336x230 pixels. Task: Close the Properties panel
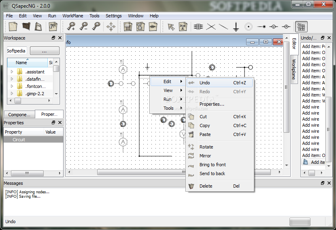pos(60,122)
